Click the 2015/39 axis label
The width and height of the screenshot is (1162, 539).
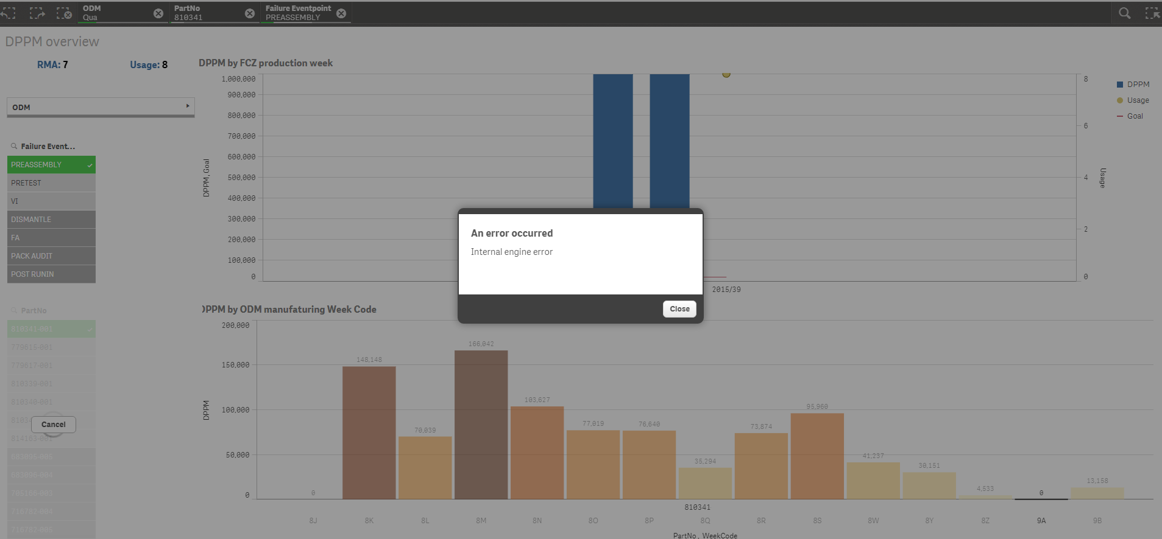pos(727,290)
